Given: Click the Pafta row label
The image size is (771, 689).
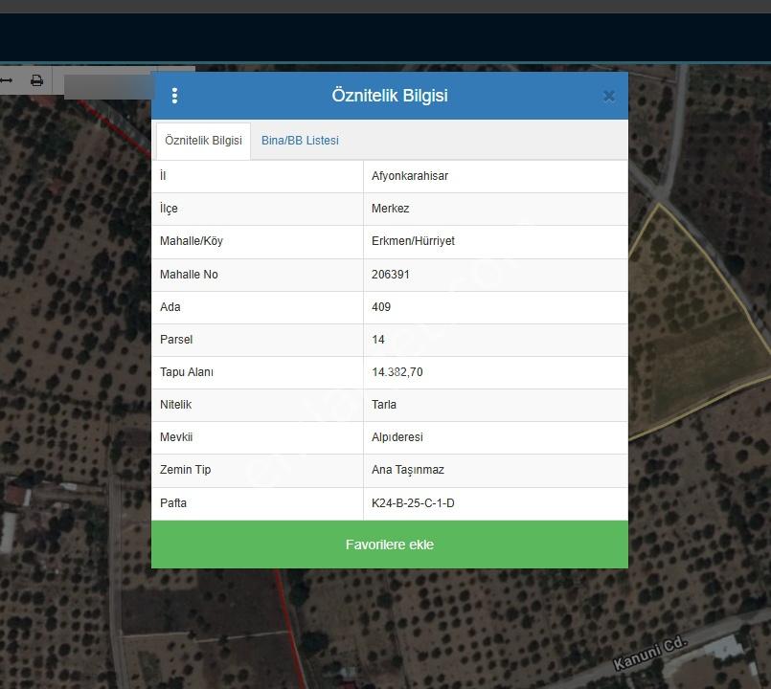Looking at the screenshot, I should click(173, 502).
